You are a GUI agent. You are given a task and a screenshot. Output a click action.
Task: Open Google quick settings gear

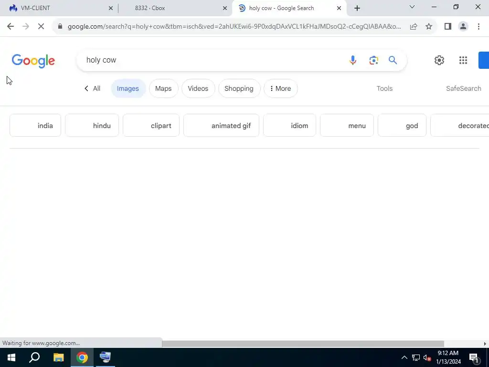point(439,60)
